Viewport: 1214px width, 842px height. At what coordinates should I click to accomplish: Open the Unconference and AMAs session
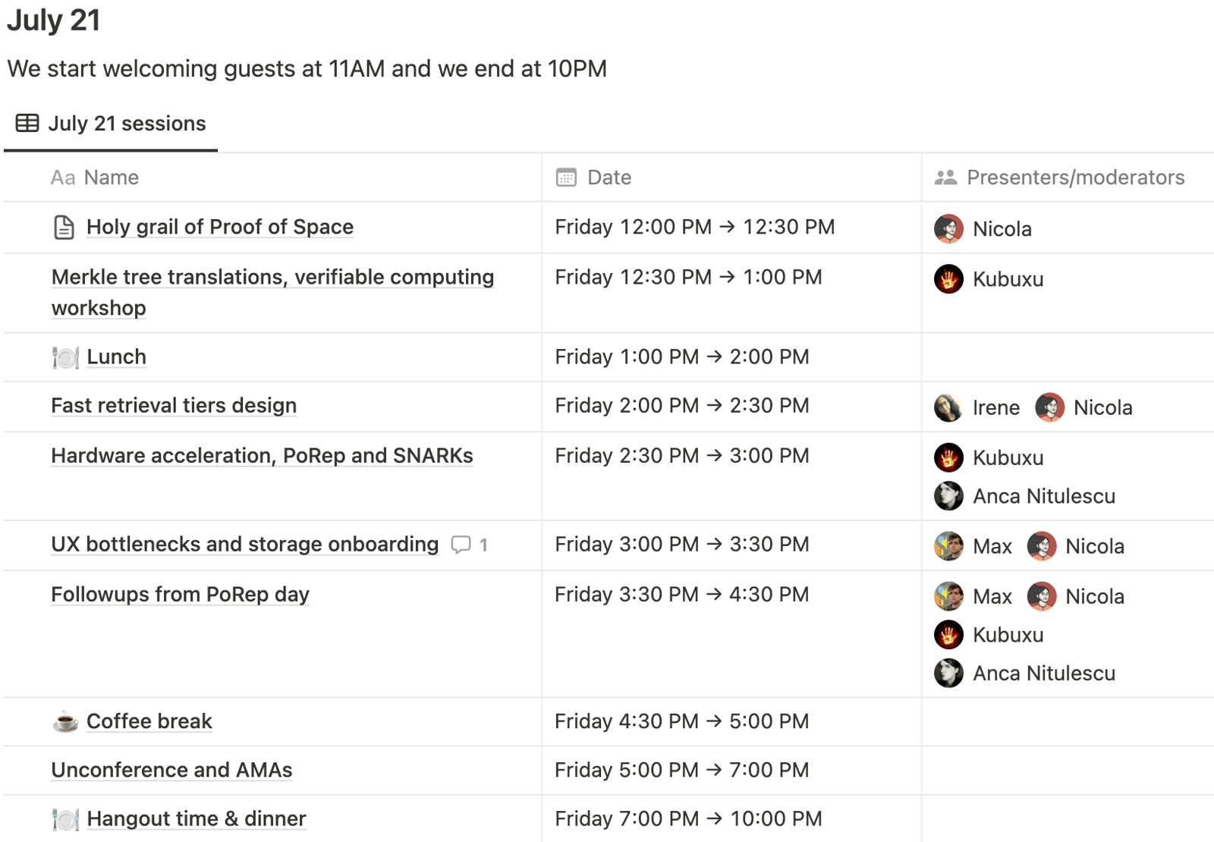click(x=171, y=770)
